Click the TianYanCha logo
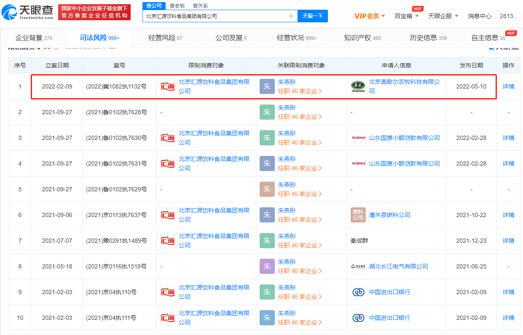Screen dimensions: 523x335 [28, 12]
